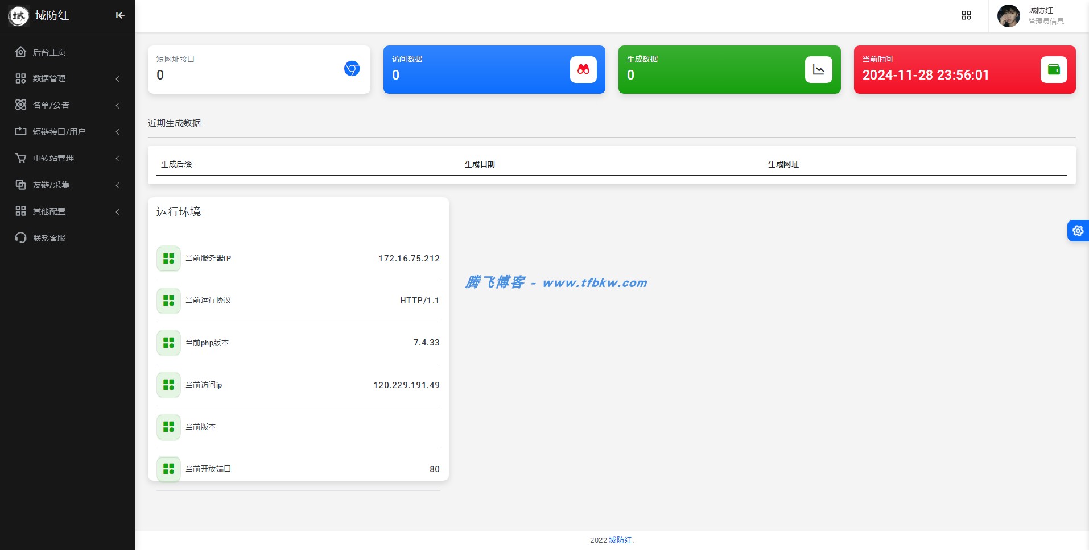Screen dimensions: 1089x550
Task: Click the 域防红 brand title in sidebar
Action: click(52, 15)
